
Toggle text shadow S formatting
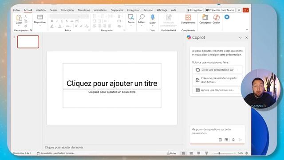point(67,21)
